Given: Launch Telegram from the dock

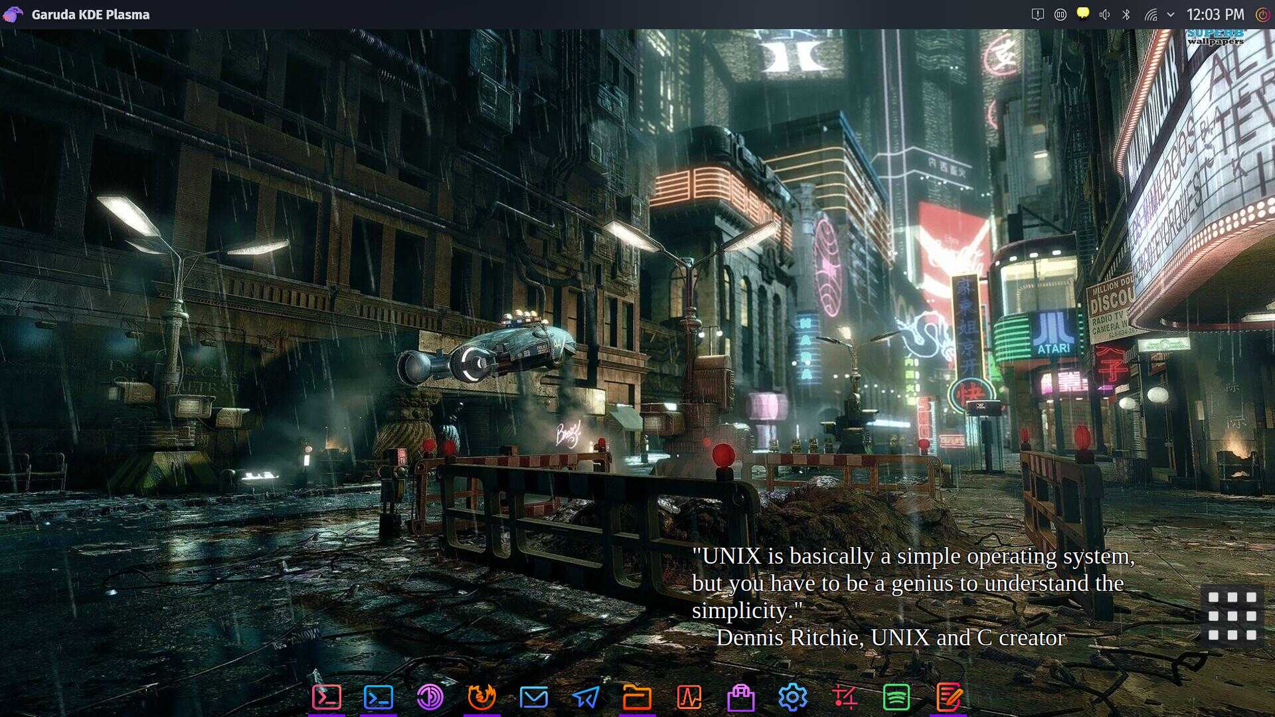Looking at the screenshot, I should pyautogui.click(x=586, y=697).
